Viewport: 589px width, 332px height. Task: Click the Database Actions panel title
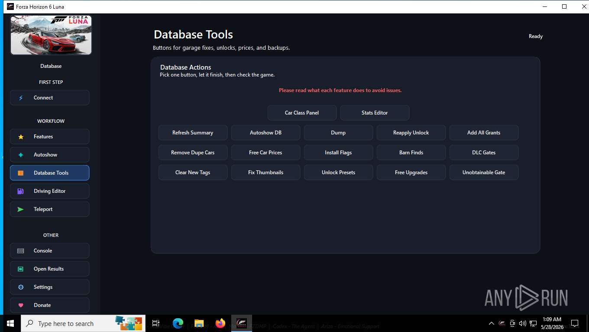186,67
